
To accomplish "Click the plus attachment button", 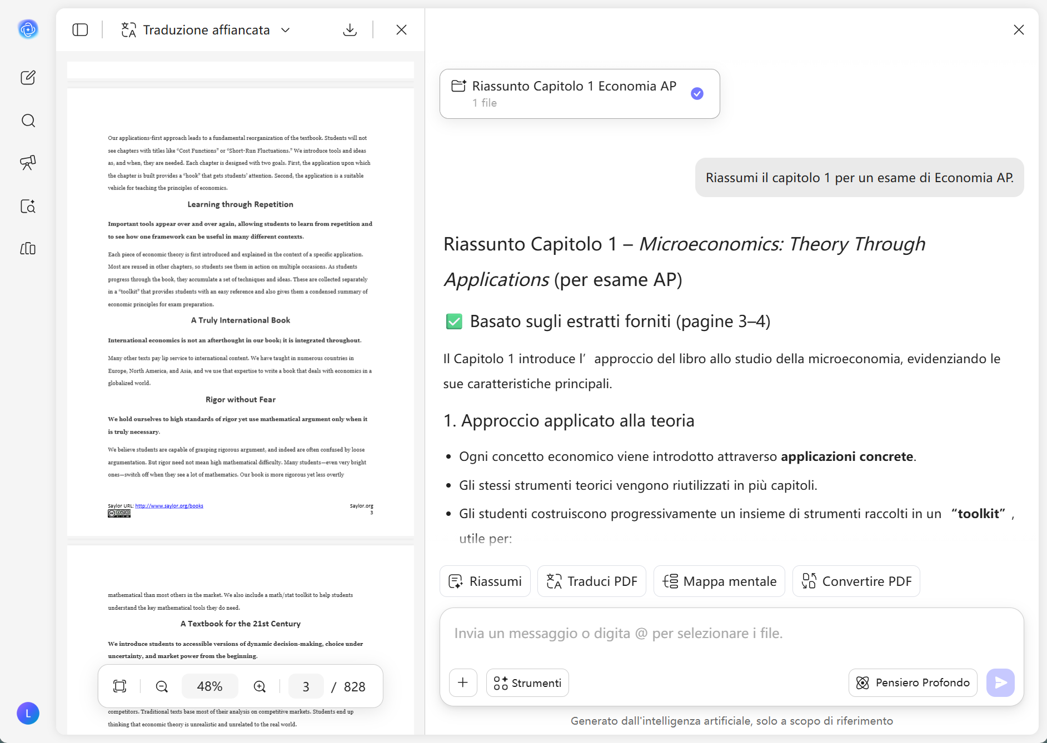I will point(463,682).
